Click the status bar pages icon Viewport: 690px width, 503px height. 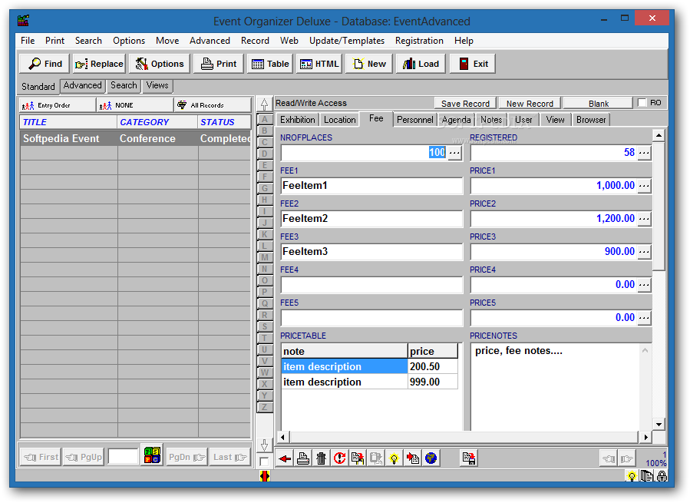[646, 476]
